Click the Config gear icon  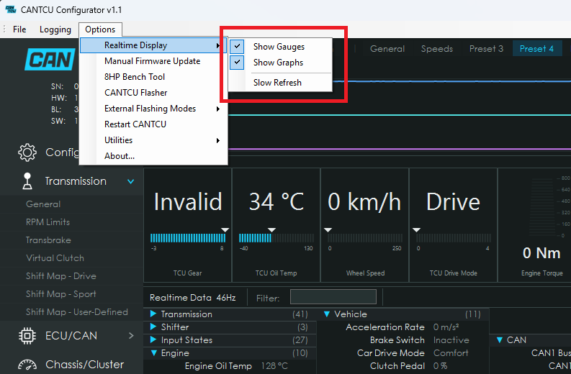27,152
